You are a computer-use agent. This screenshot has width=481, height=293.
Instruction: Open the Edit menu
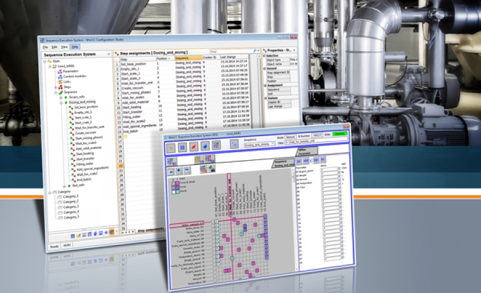54,47
